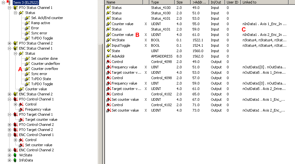Sort list by the >Addr column header
Screen dimensions: 295x164
200,2
